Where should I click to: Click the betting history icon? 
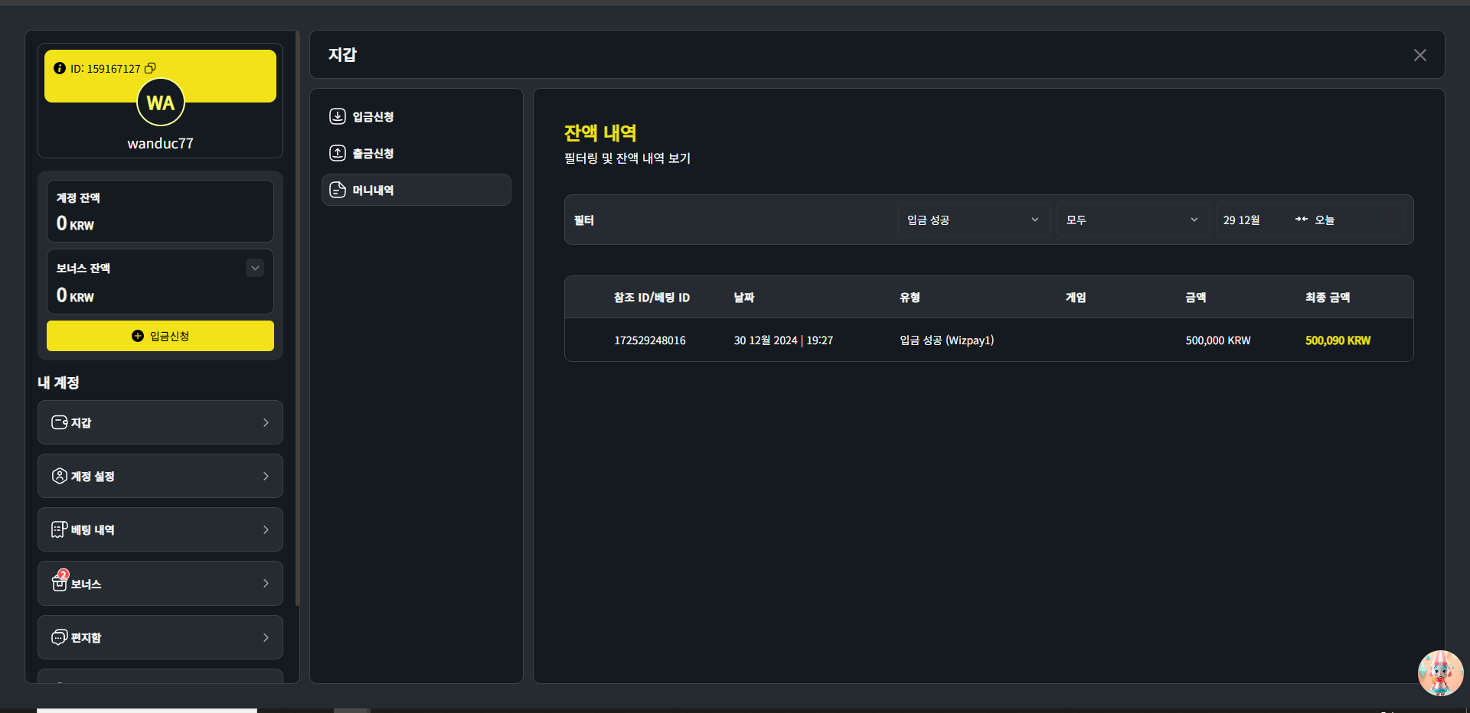(x=59, y=529)
